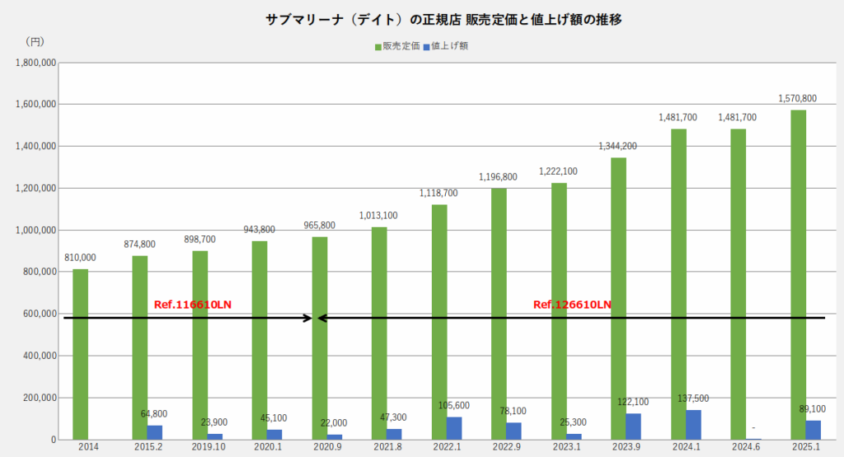Click the 943,800 data label

(260, 229)
